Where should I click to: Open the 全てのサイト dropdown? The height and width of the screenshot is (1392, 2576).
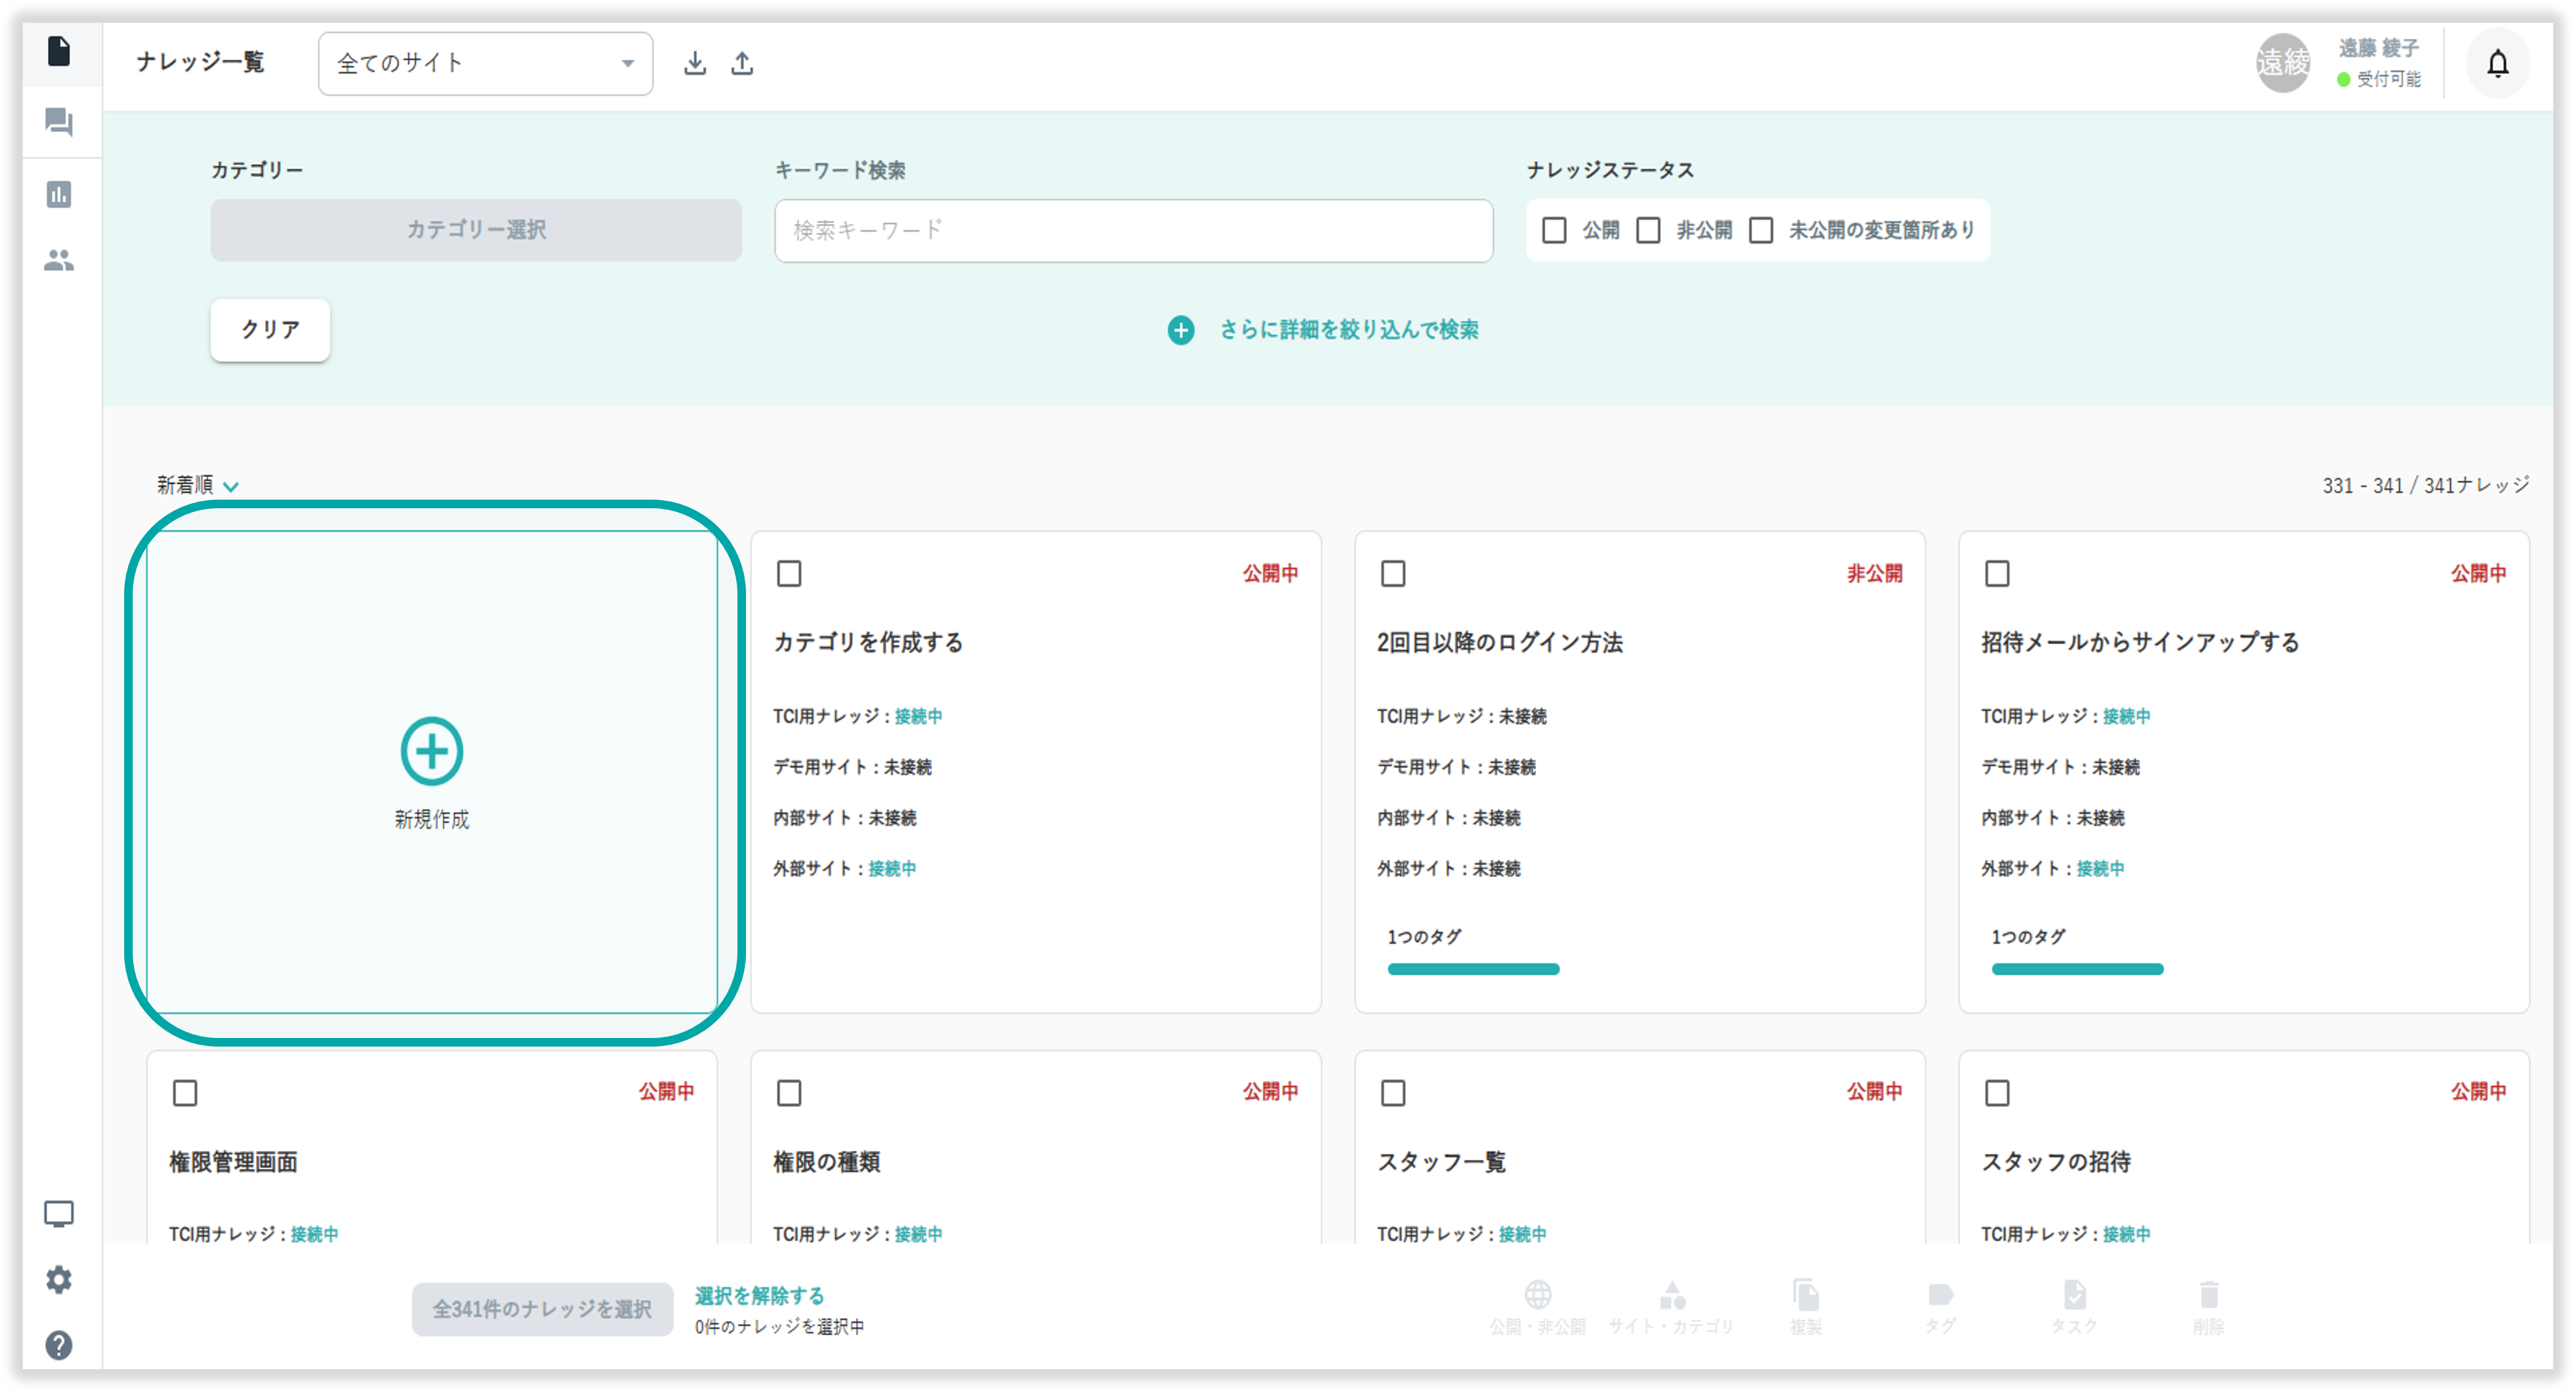pyautogui.click(x=485, y=64)
